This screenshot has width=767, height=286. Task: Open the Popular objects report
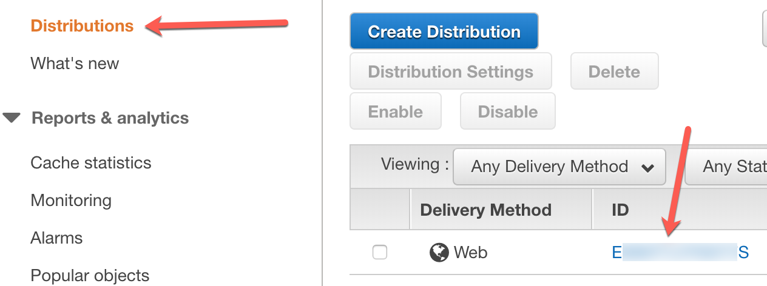(x=90, y=276)
